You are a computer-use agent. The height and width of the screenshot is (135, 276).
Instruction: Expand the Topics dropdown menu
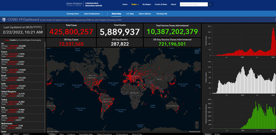[135, 5]
